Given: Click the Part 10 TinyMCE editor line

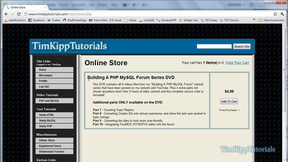Looking at the screenshot, I should 134,124.
